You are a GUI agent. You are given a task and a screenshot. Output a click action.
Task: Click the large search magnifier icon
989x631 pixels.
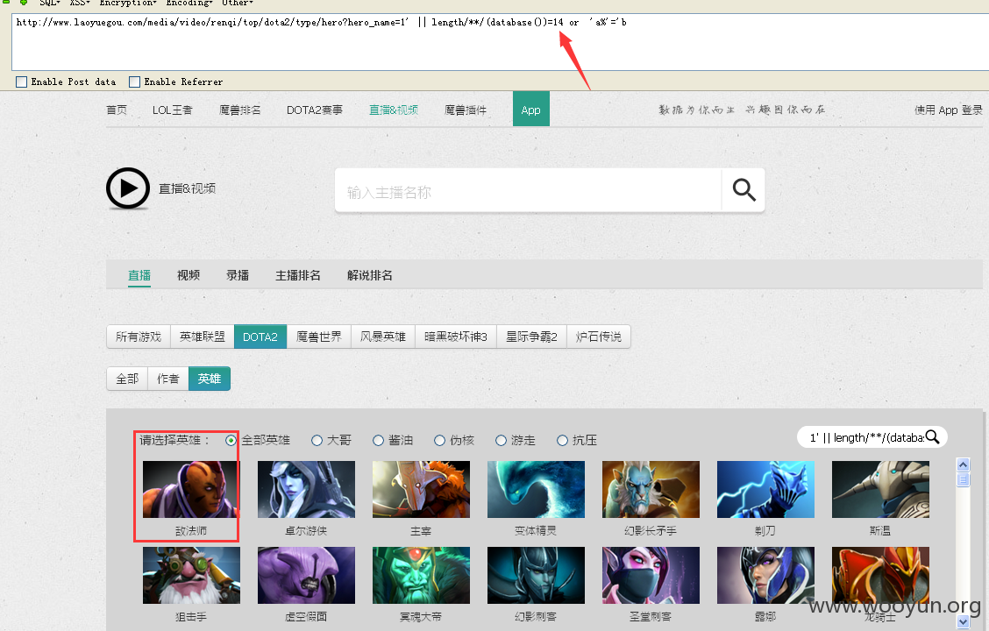click(744, 190)
